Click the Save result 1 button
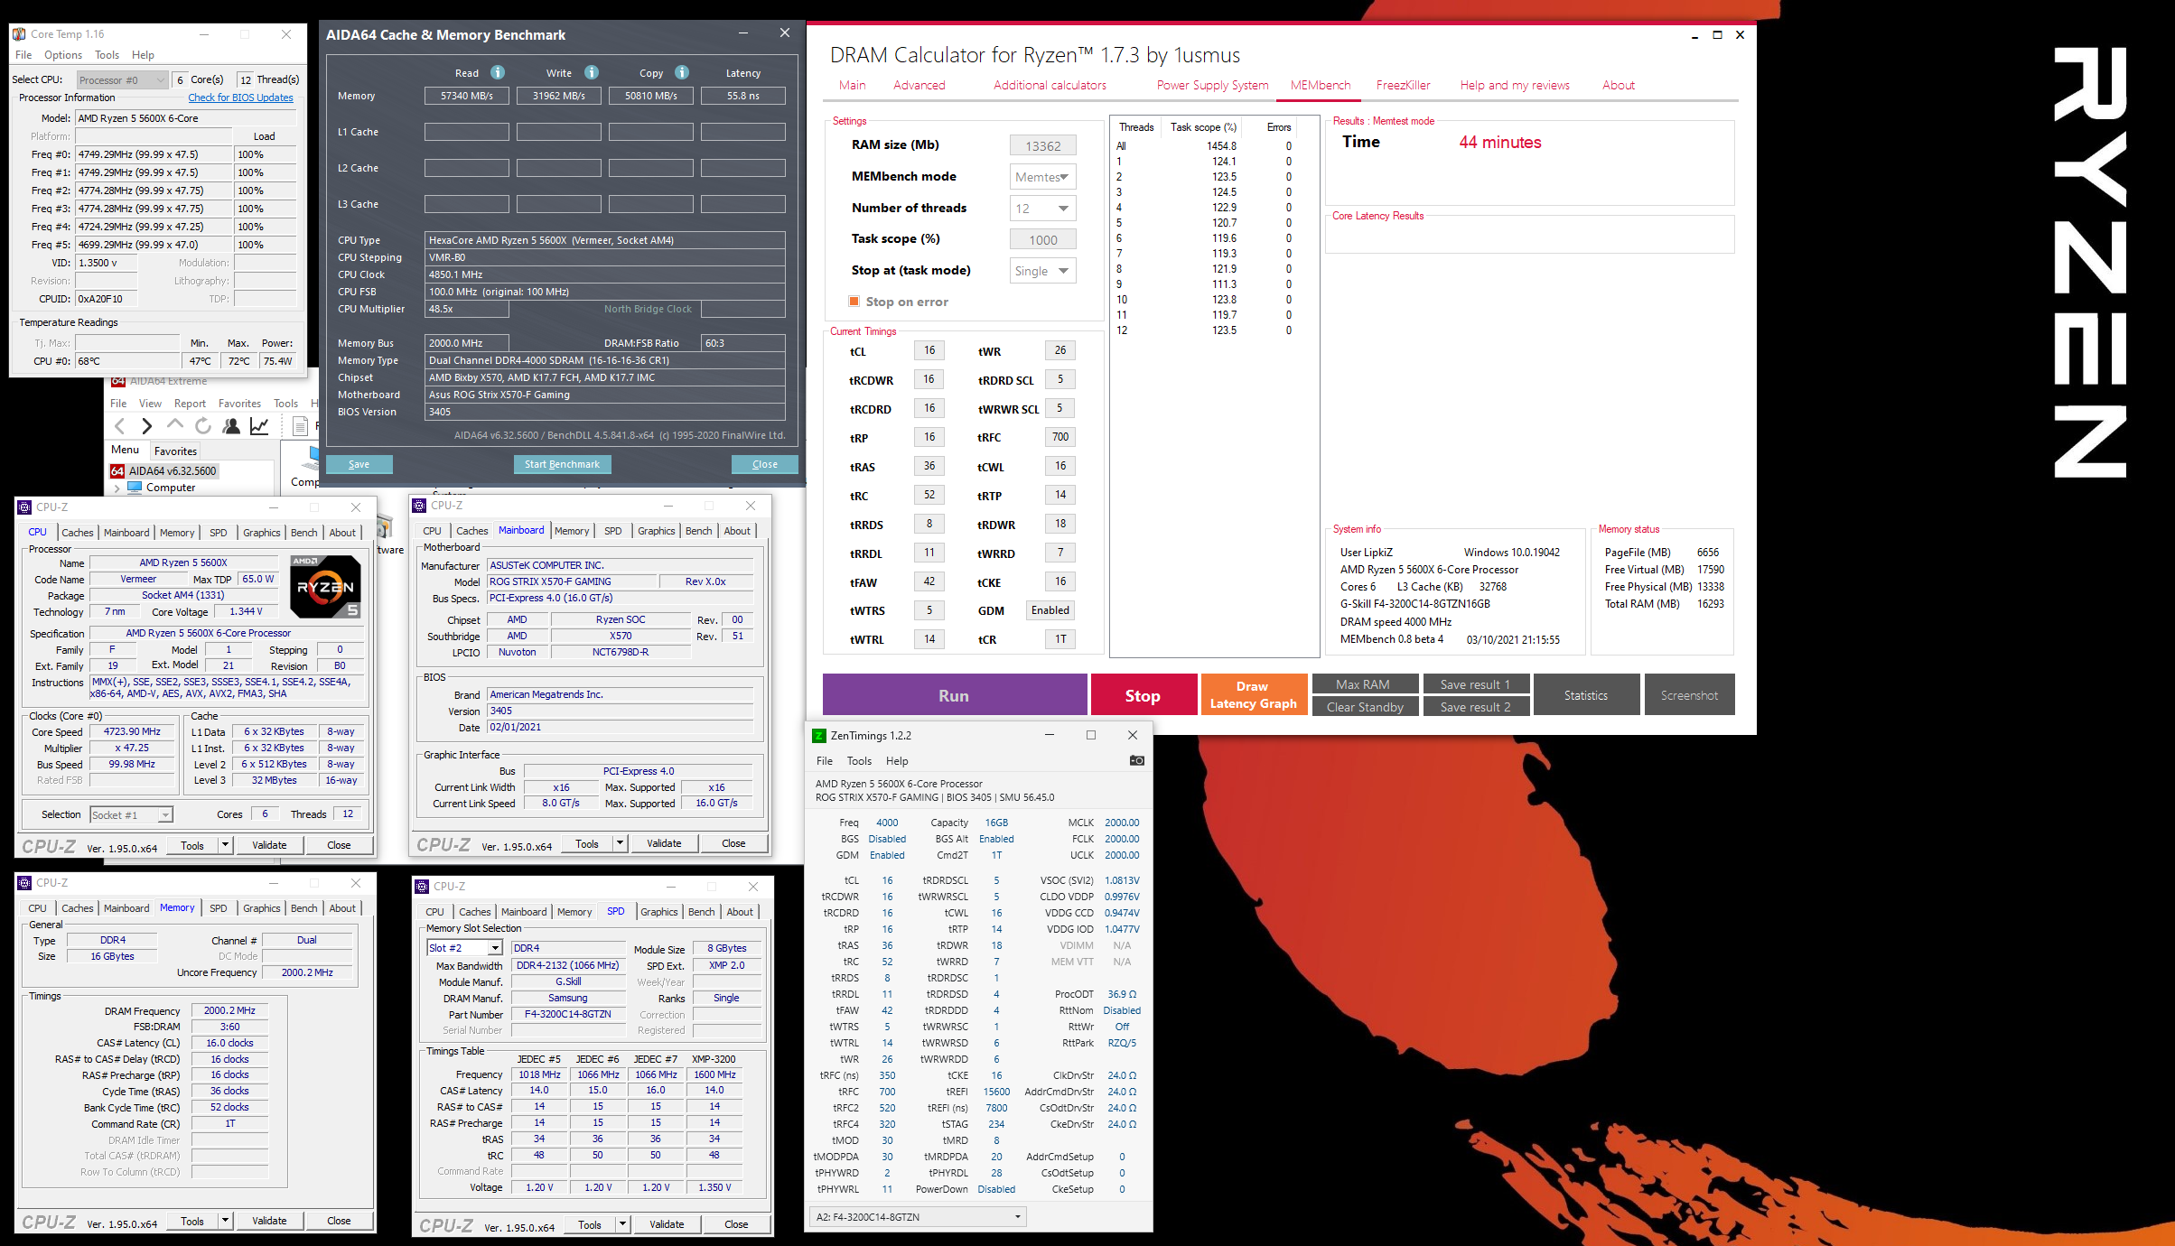2175x1246 pixels. 1475,684
